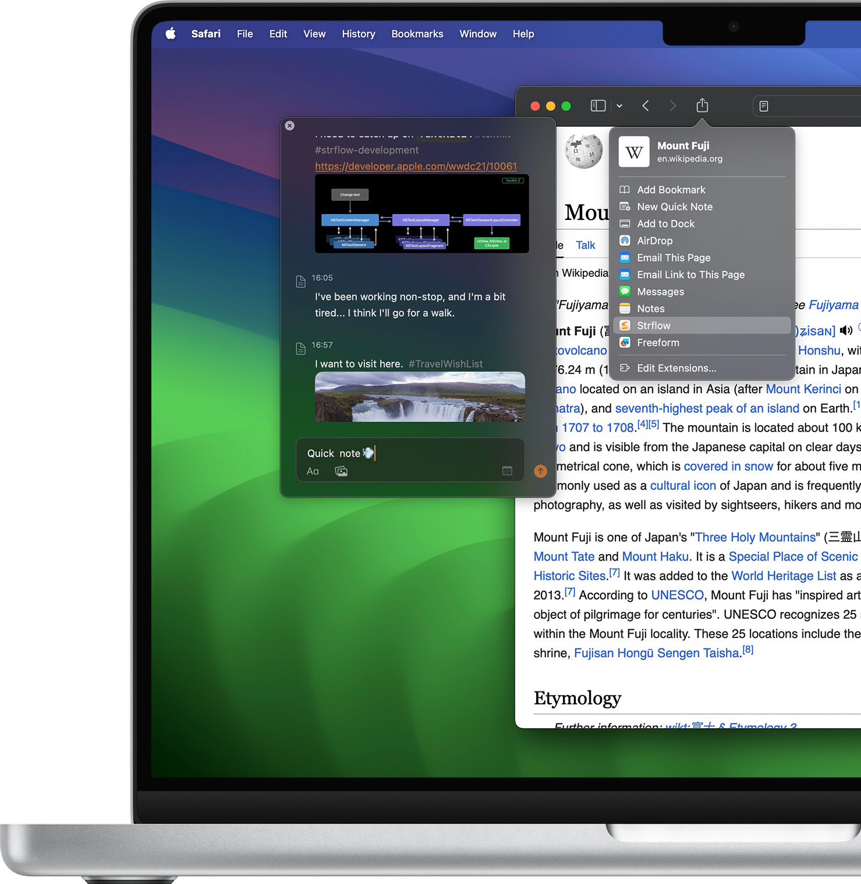
Task: Open the TextKit diagram image
Action: pos(422,213)
